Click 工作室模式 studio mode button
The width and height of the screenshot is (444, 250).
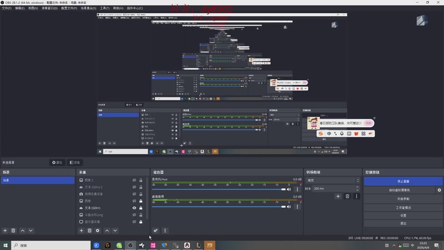(x=403, y=207)
